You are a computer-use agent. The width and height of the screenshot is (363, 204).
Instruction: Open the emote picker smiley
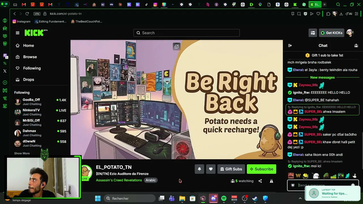pos(353,185)
